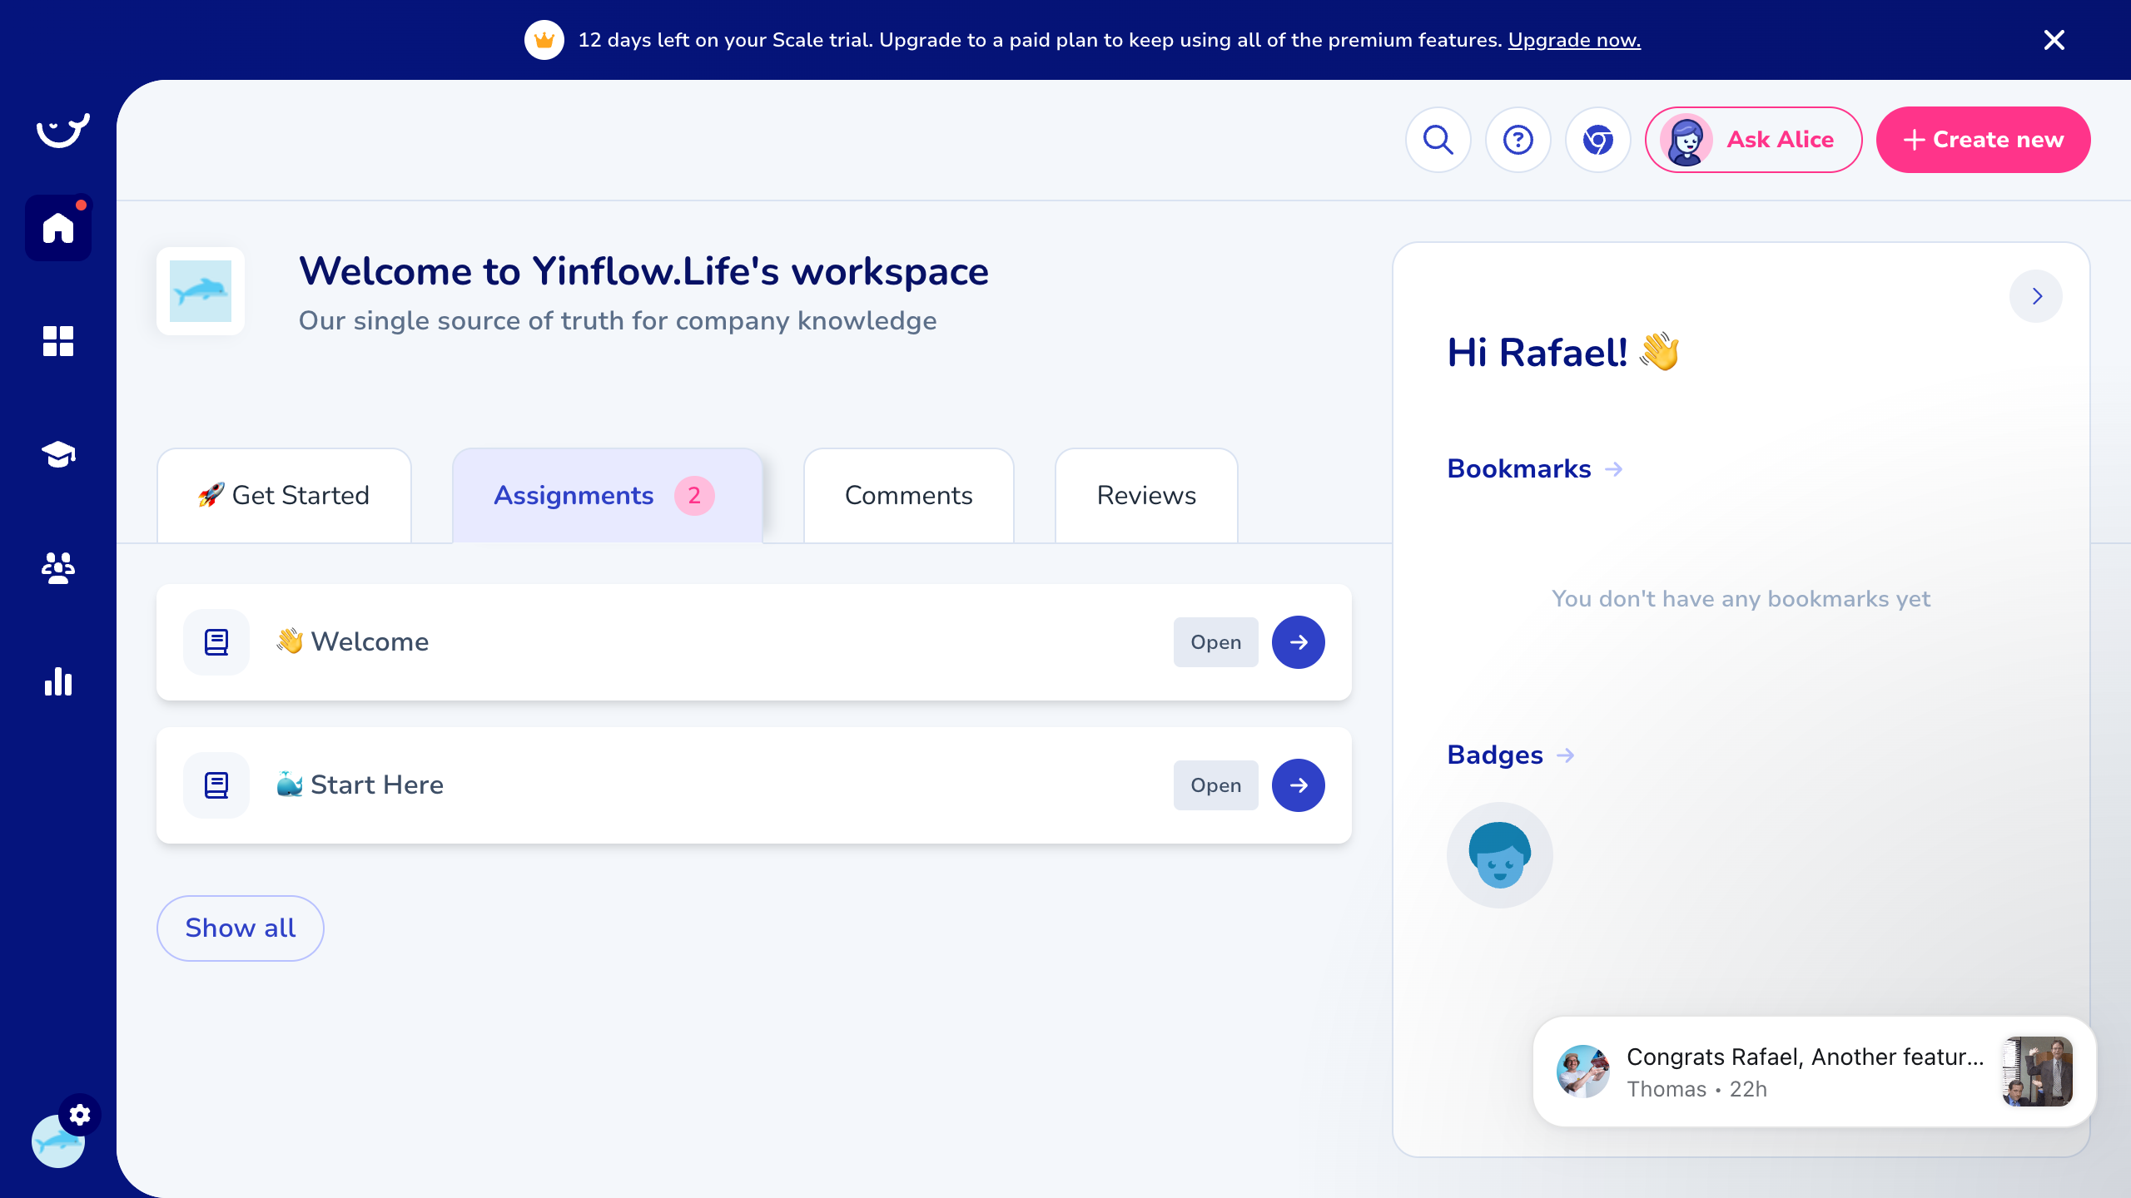Click the Upgrade now link

[1573, 40]
